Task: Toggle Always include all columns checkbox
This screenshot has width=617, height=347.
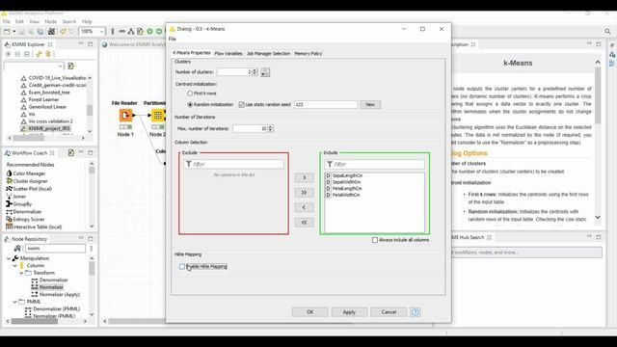Action: pyautogui.click(x=375, y=240)
